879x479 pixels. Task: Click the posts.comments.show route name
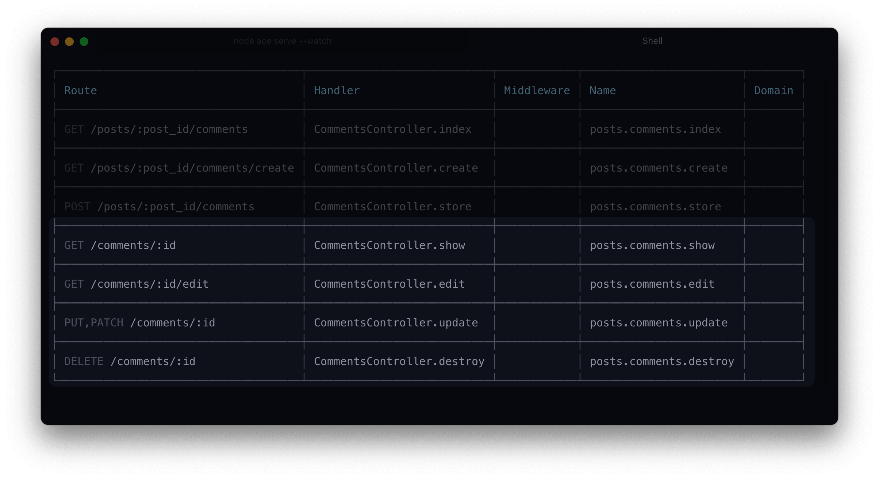(652, 245)
